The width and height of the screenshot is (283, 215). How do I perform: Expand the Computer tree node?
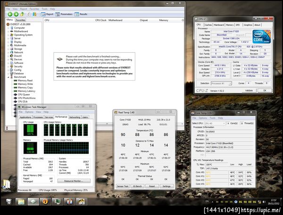pos(8,28)
